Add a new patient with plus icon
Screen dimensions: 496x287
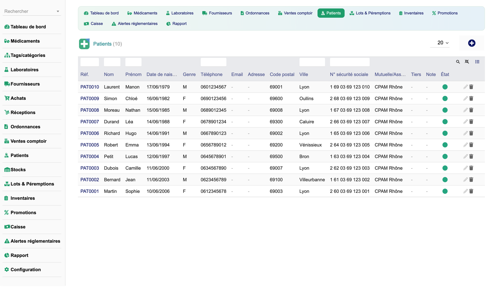(472, 43)
